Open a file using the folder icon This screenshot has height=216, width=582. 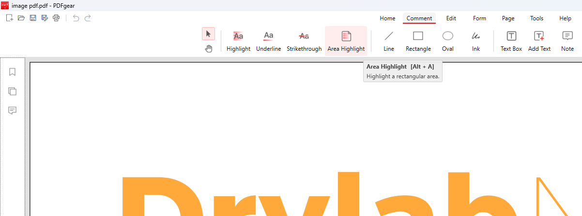[x=21, y=18]
